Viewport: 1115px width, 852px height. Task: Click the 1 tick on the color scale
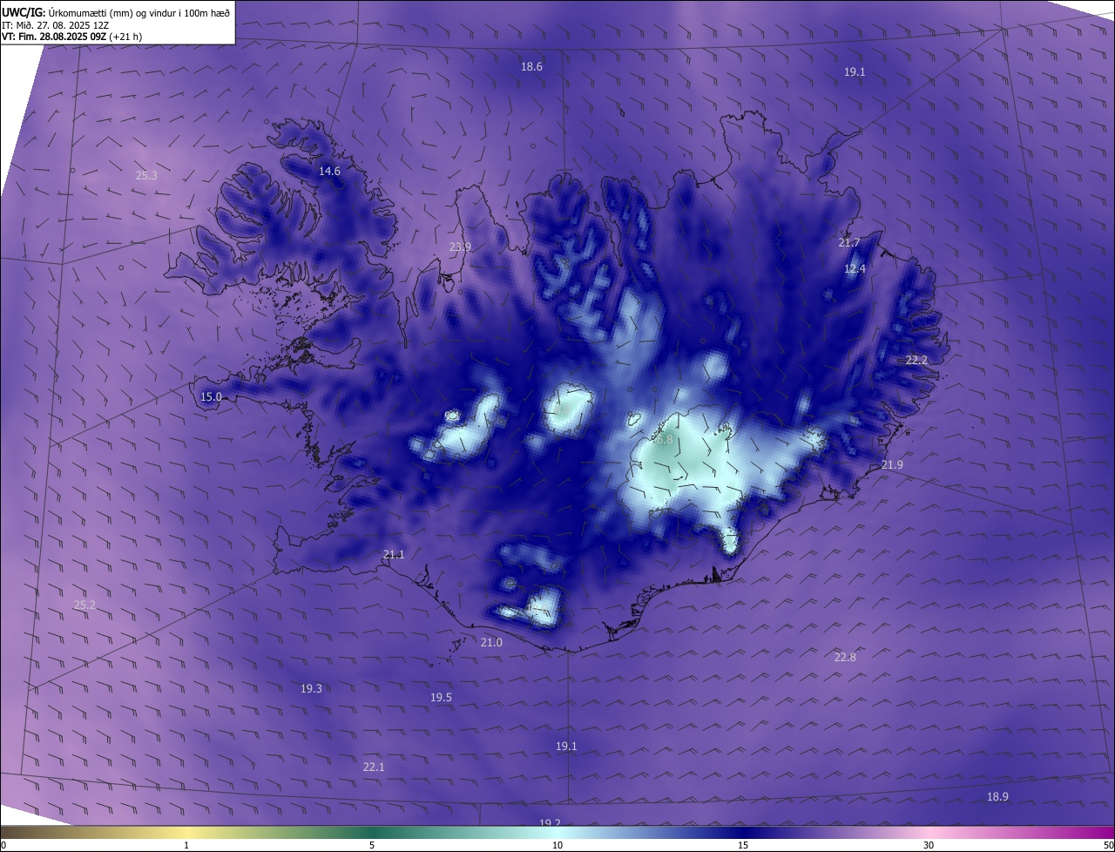click(x=186, y=845)
